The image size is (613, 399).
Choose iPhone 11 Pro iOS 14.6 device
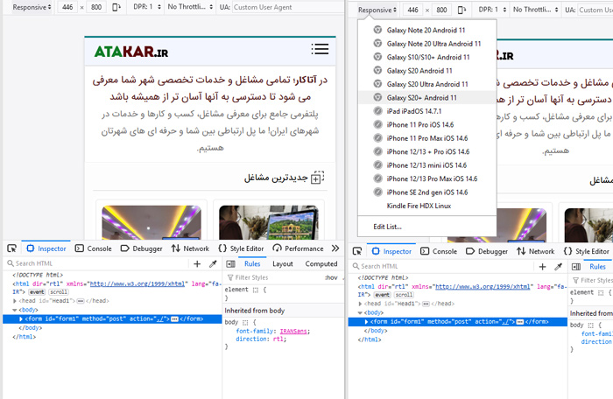click(427, 124)
